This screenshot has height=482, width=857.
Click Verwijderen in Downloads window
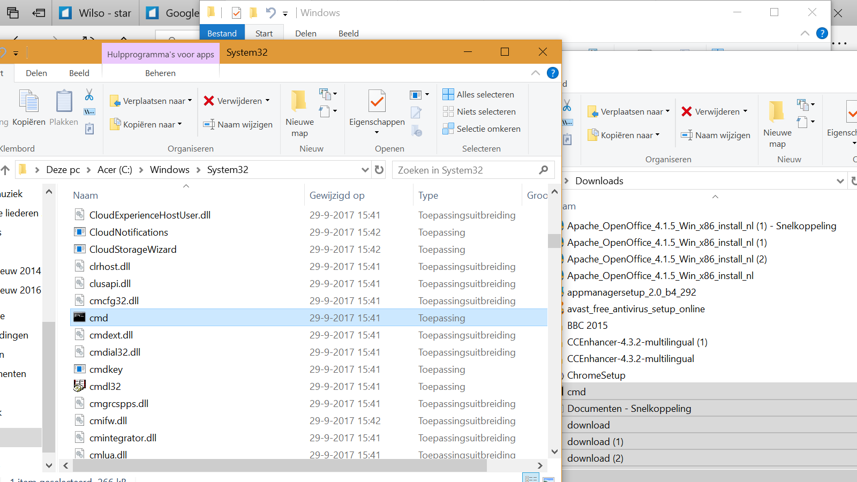point(714,111)
